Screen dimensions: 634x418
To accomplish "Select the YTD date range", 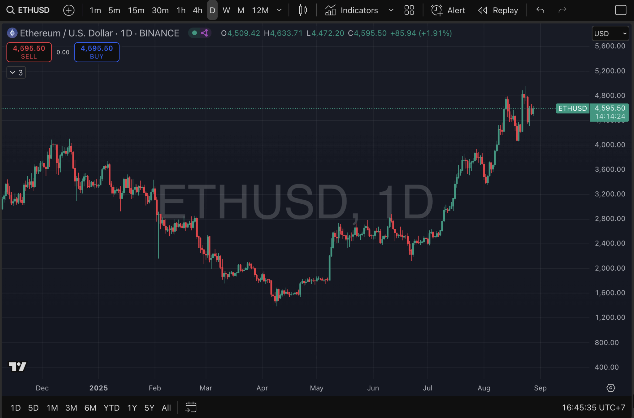I will tap(111, 408).
